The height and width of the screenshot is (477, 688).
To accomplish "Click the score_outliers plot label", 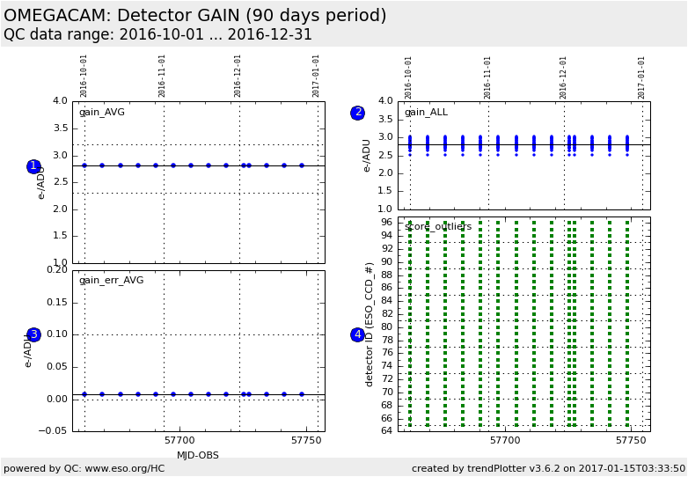I will coord(438,226).
